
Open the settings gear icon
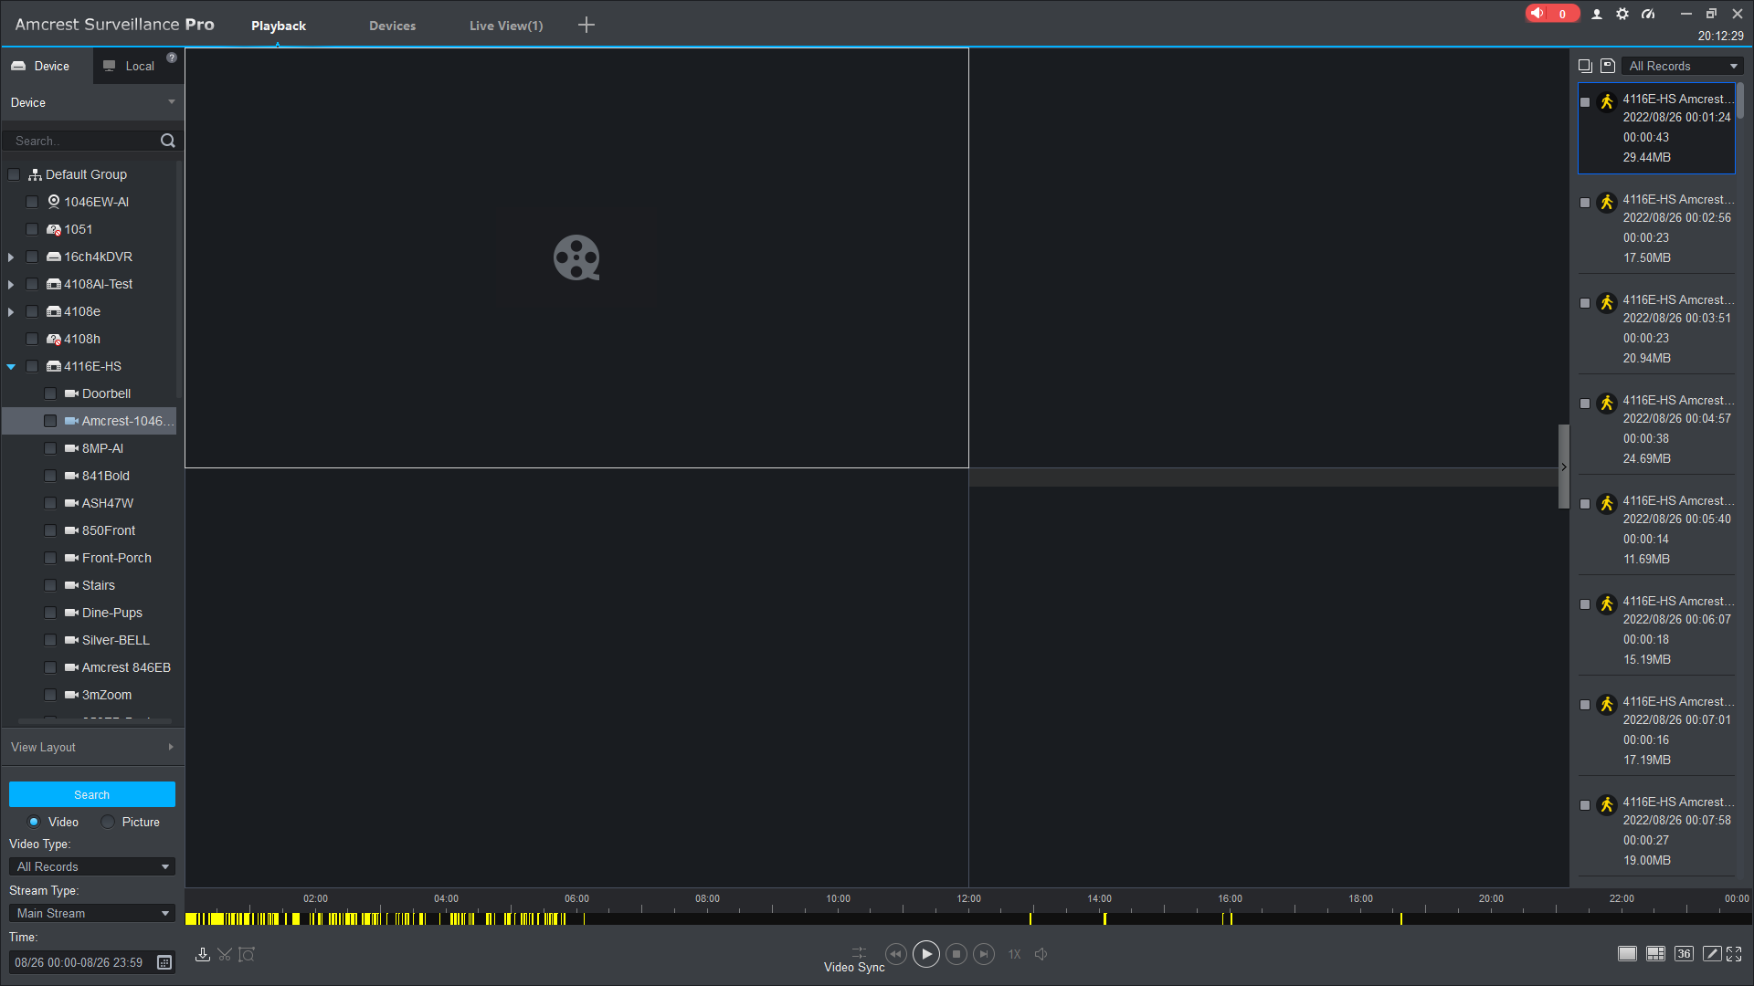(x=1622, y=14)
